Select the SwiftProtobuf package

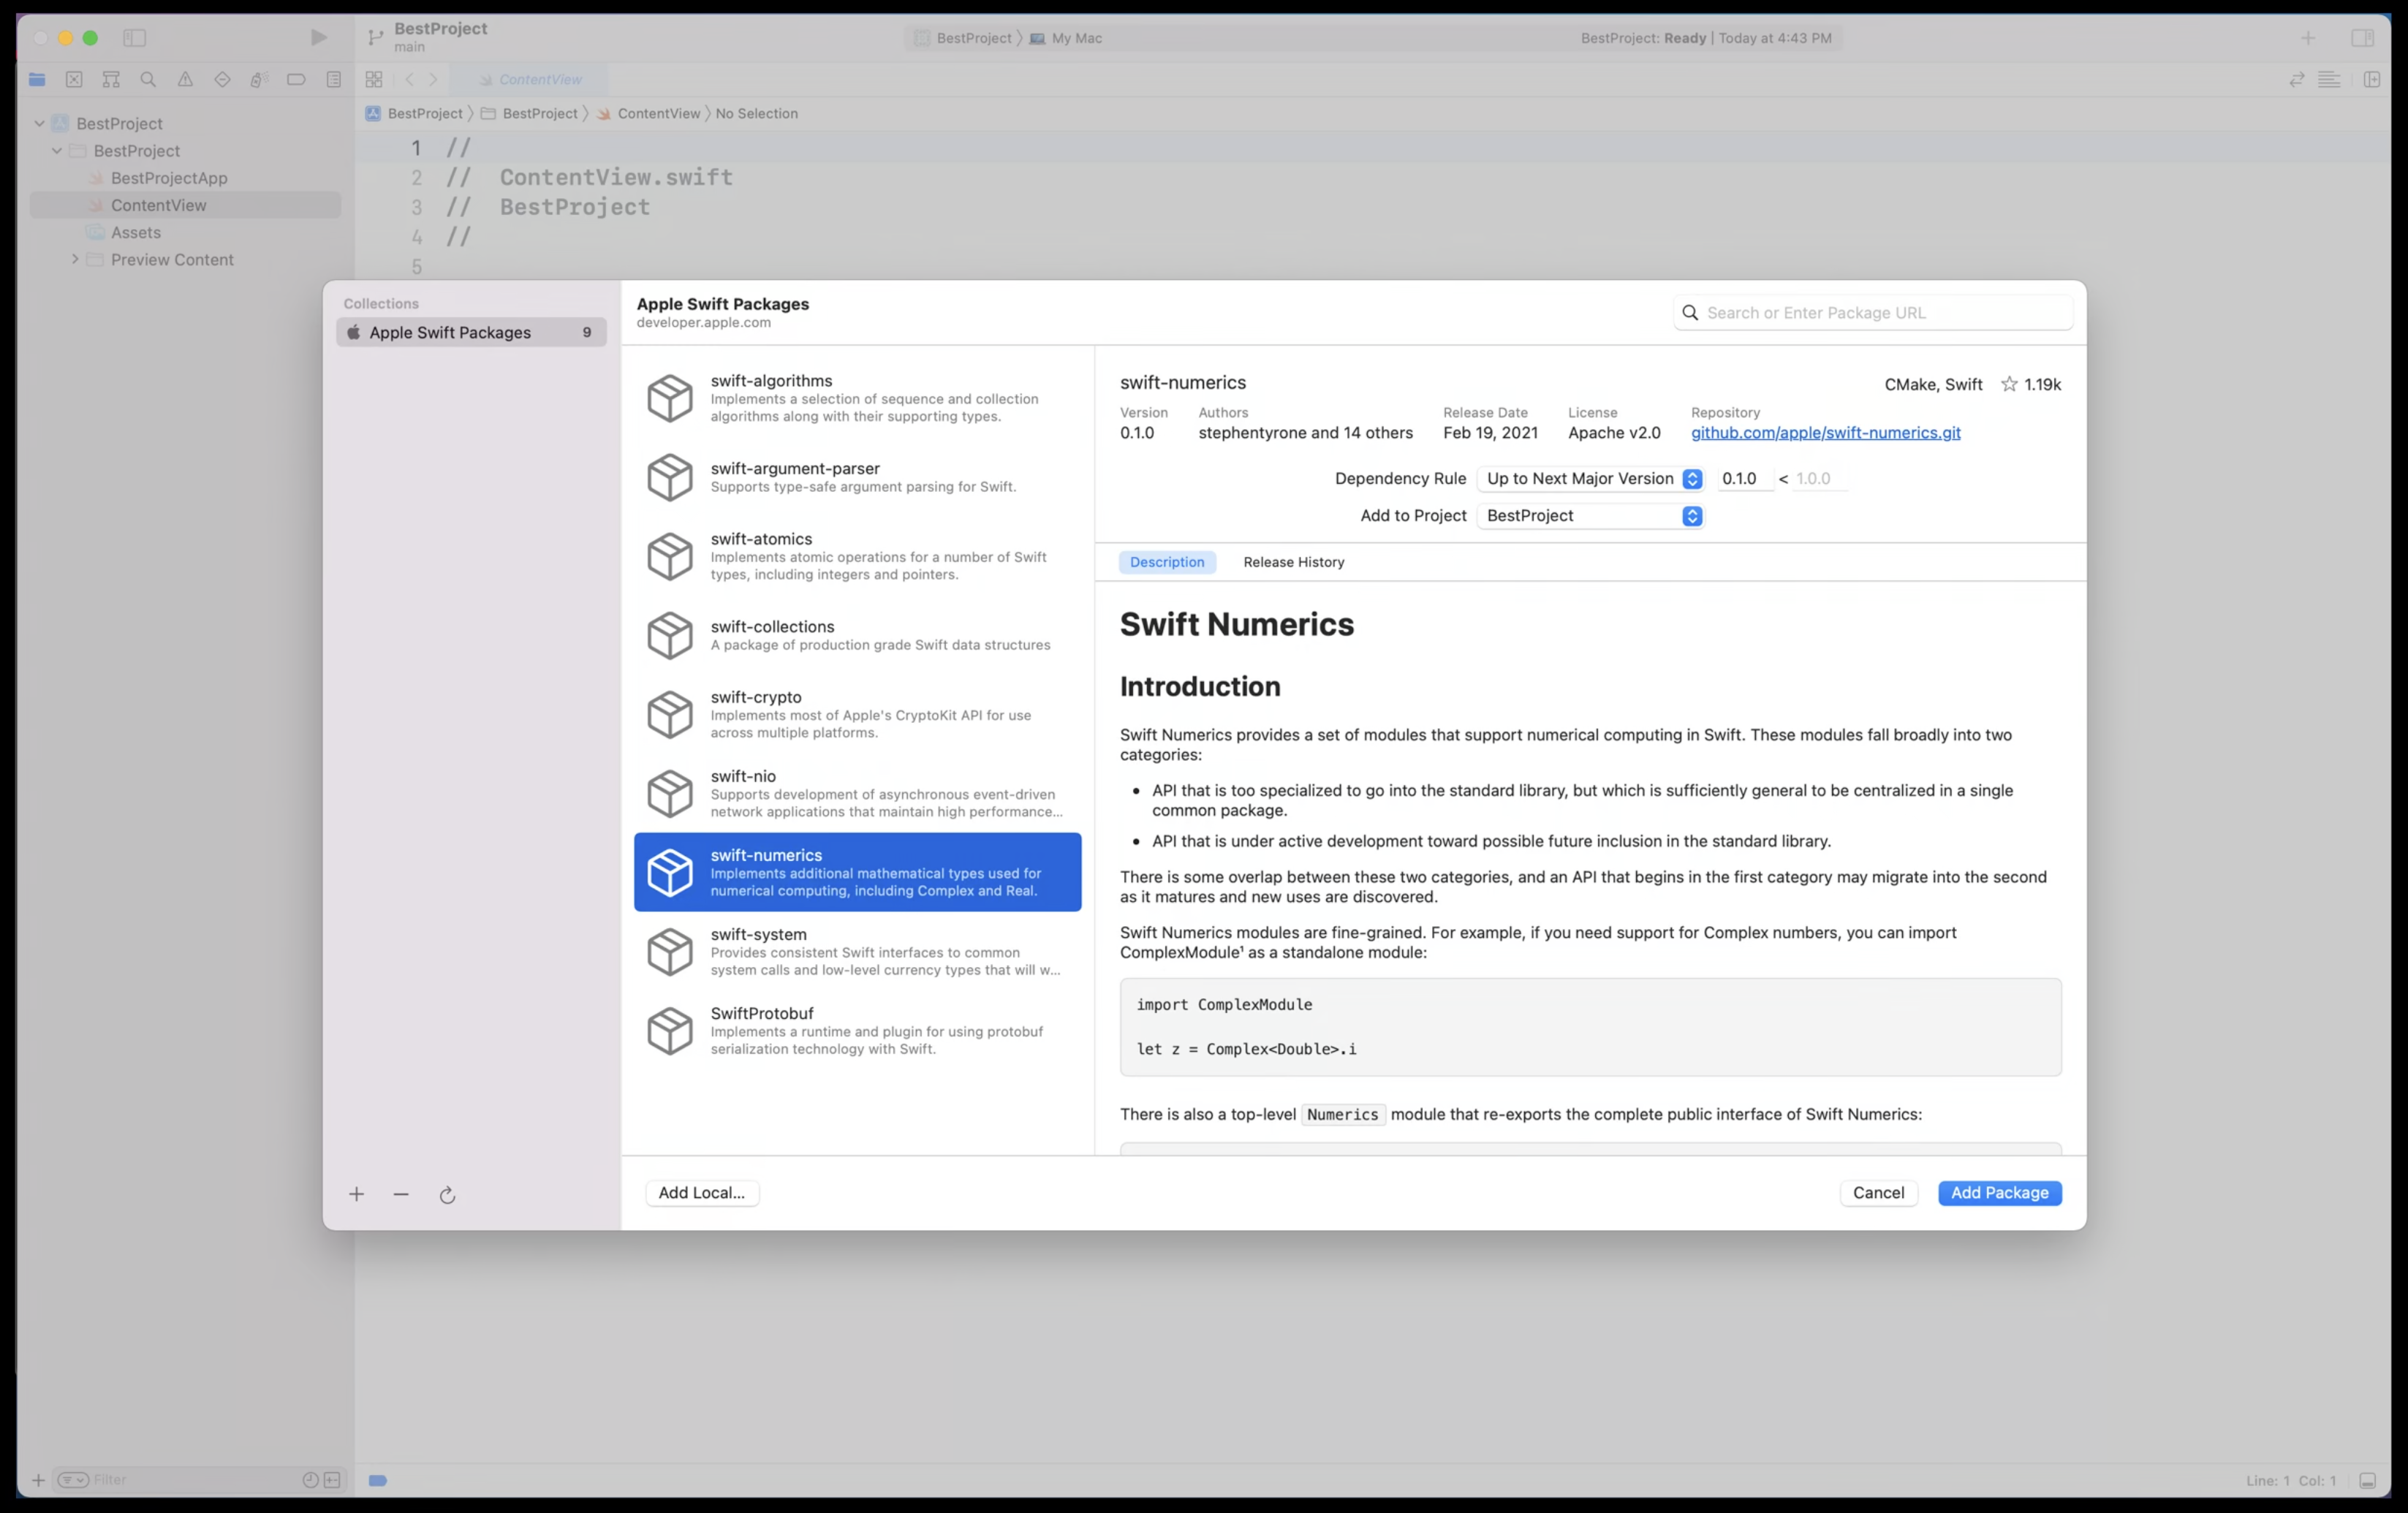point(857,1030)
